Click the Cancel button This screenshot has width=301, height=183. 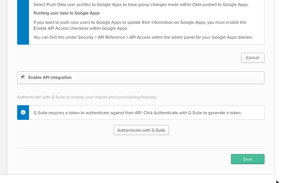click(x=252, y=57)
